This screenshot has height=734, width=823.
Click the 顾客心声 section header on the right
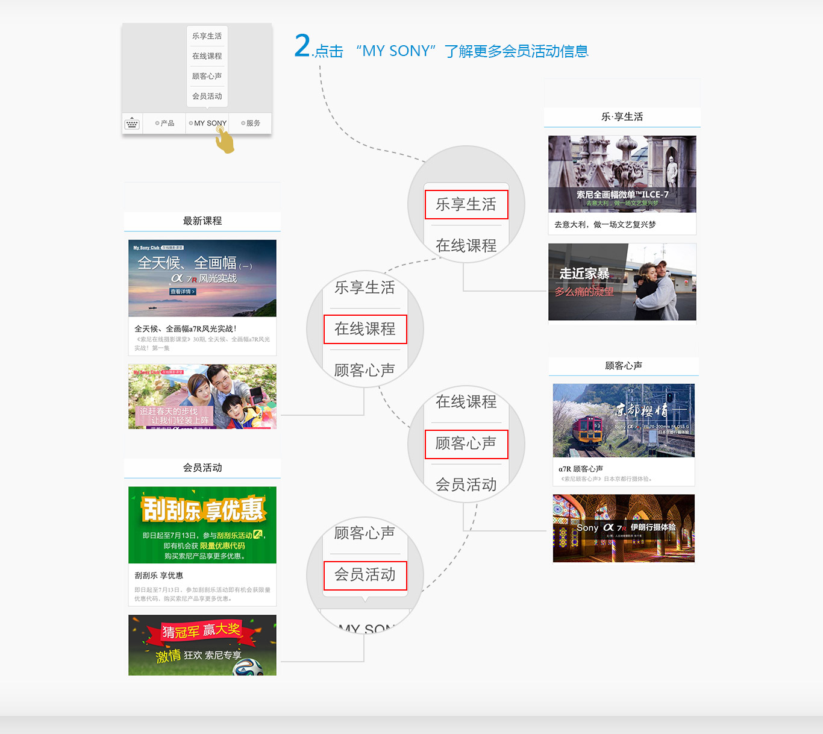(624, 366)
